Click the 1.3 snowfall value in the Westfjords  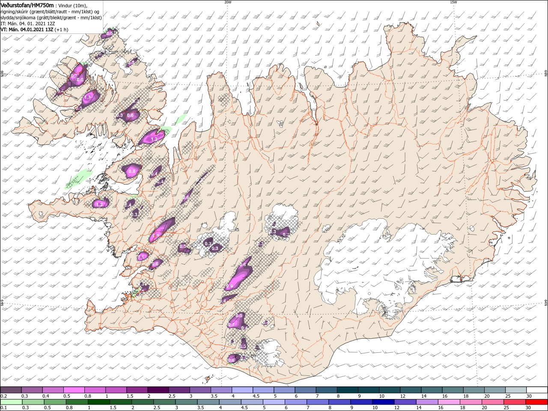(88, 98)
